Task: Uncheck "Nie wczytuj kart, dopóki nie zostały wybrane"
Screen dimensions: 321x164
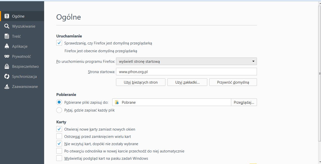Action: 59,144
